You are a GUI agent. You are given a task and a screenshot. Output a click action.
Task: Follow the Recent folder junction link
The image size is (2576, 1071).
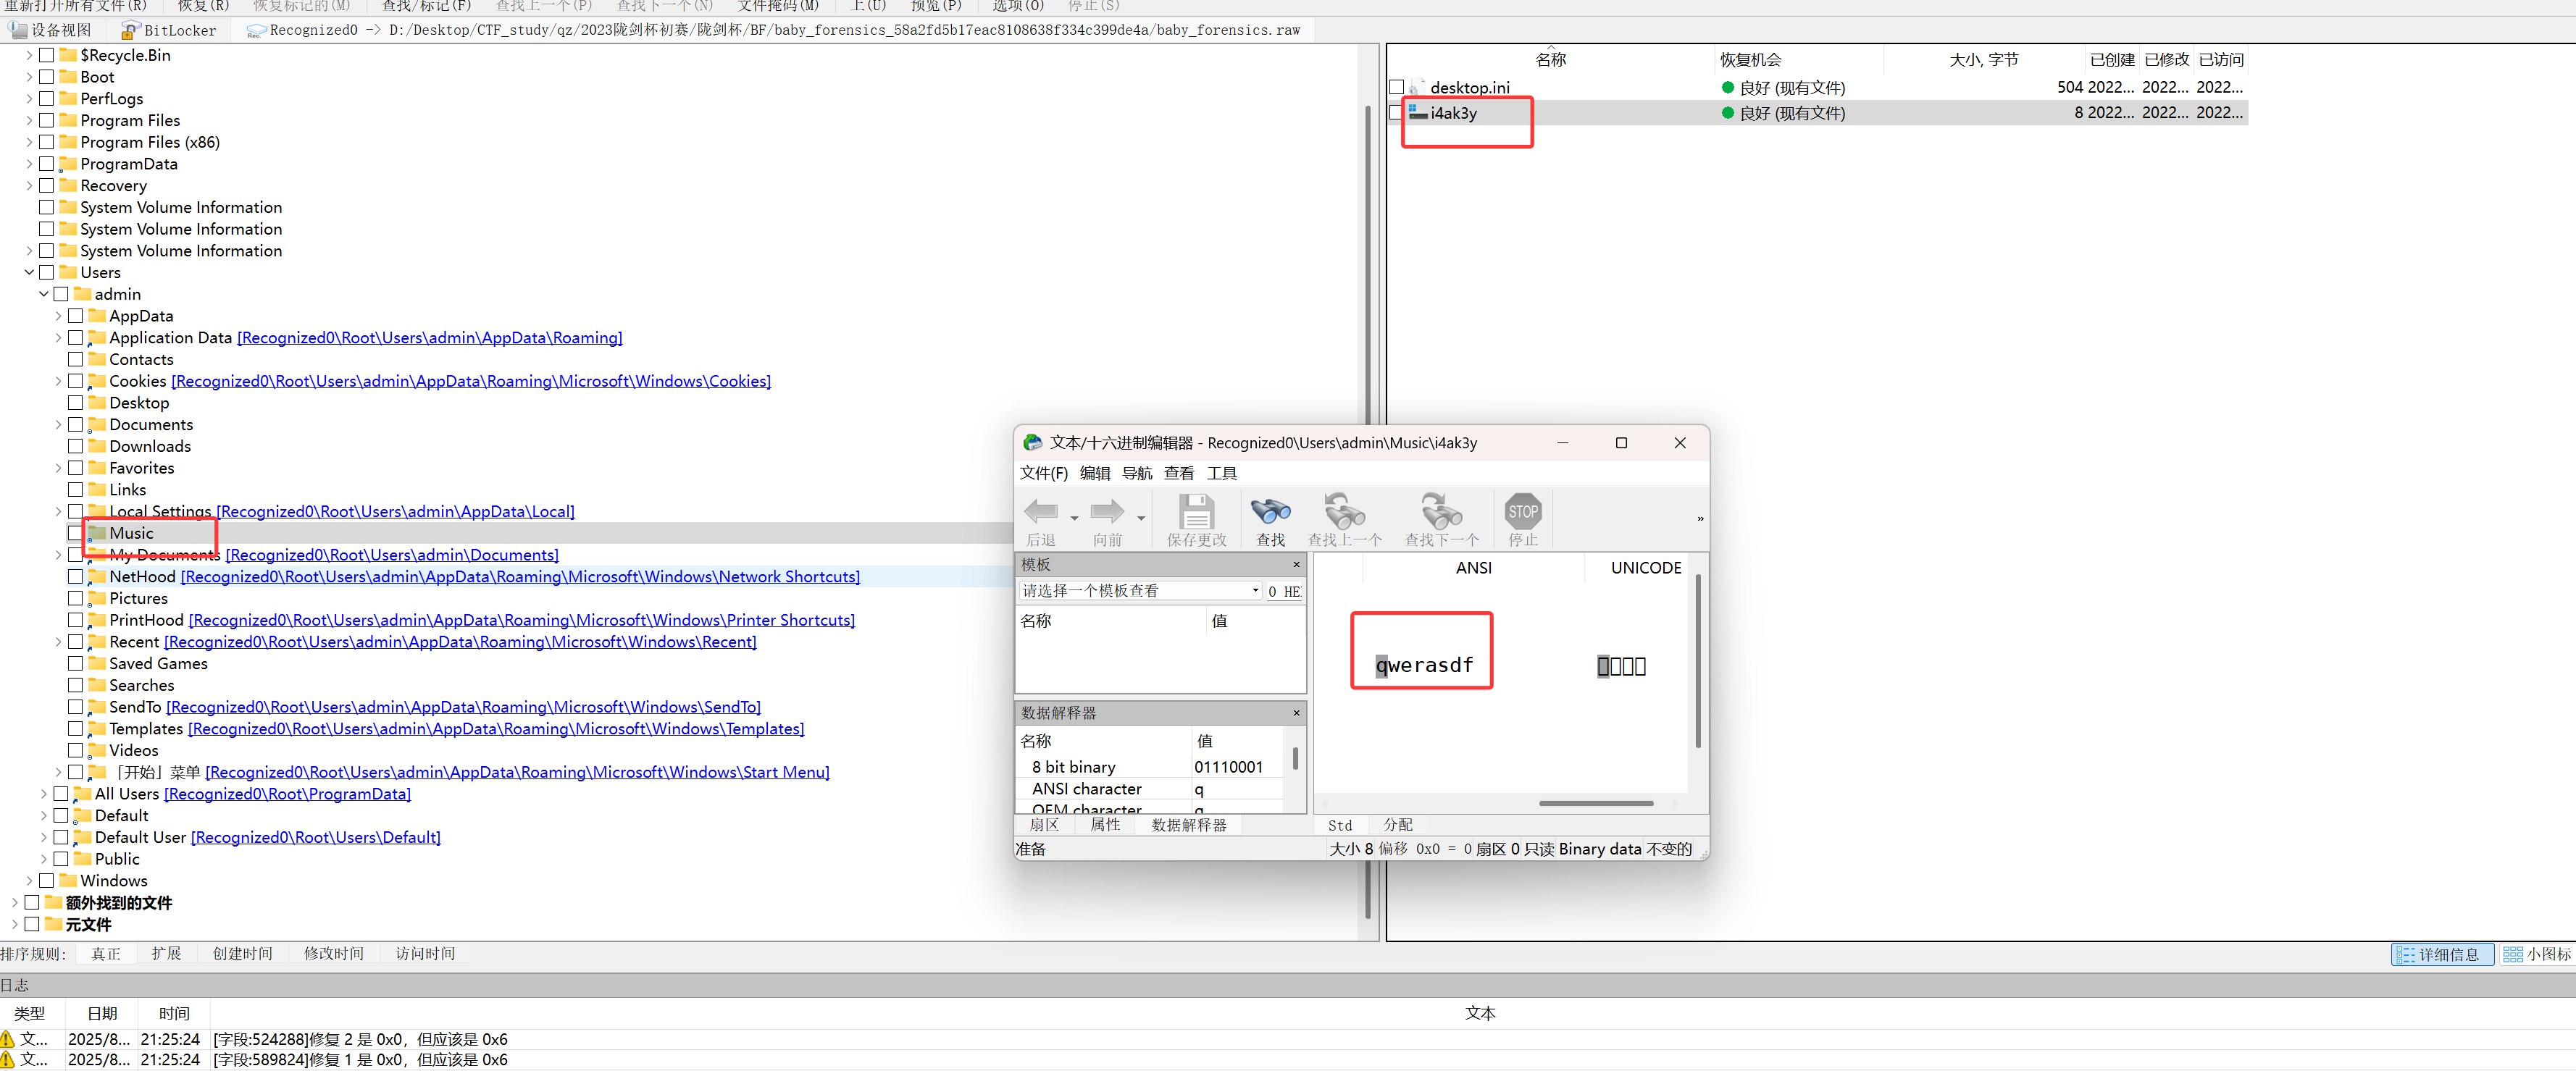point(460,642)
